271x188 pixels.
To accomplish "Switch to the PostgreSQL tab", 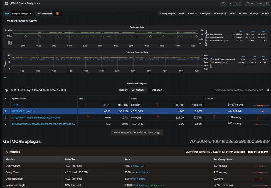I will pyautogui.click(x=221, y=13).
